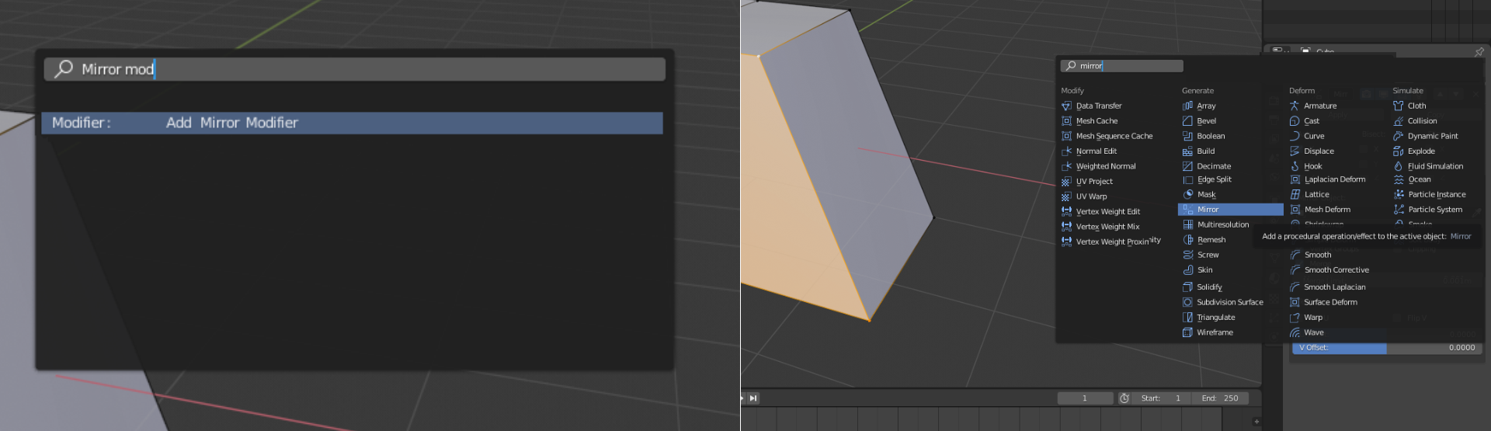Viewport: 1491px width, 431px height.
Task: Add the Mesh Deform modifier
Action: tap(1320, 210)
